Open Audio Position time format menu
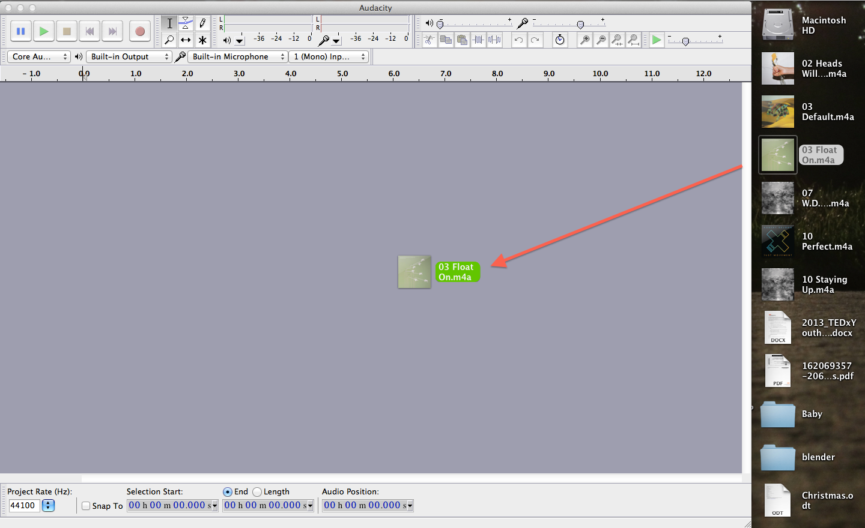Viewport: 865px width, 528px height. click(409, 506)
